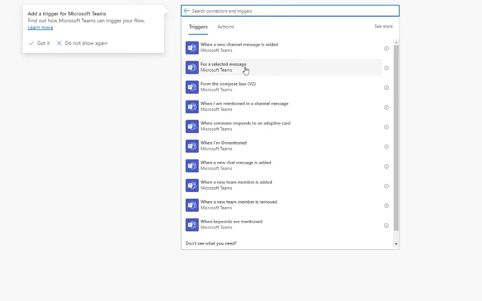
Task: Select When a new channel message is added
Action: point(283,48)
